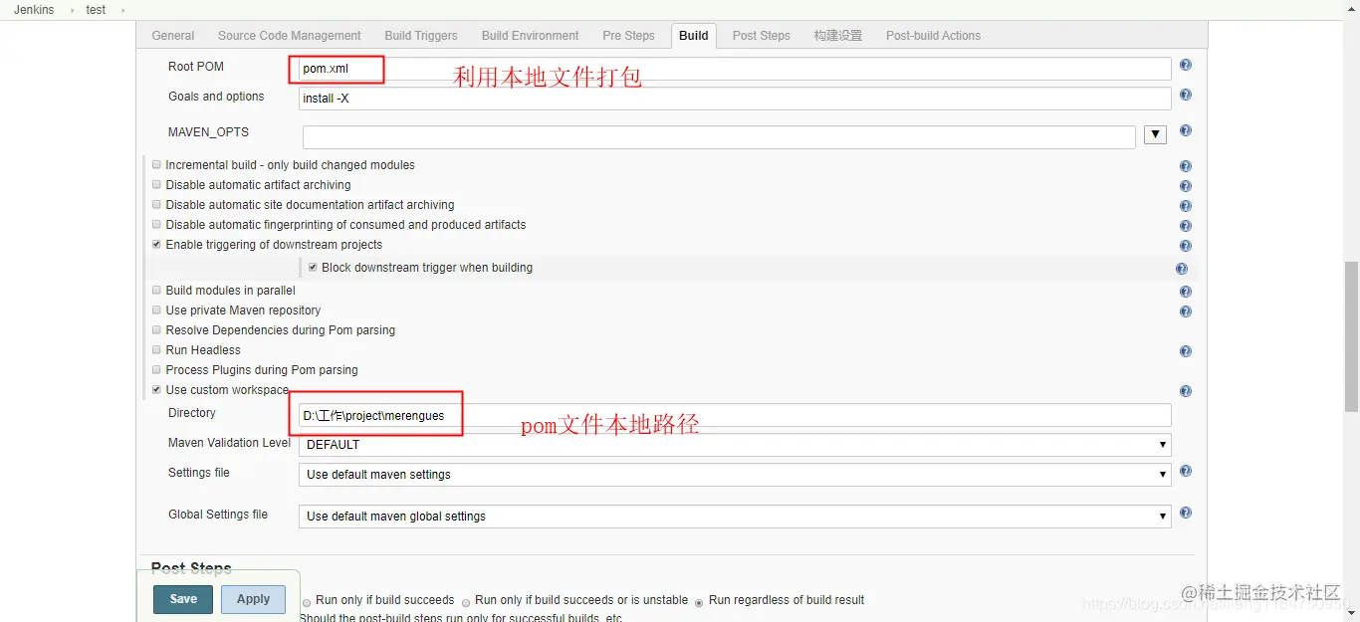Check Use private Maven repository
The width and height of the screenshot is (1360, 622).
tap(156, 311)
